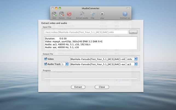176x110 pixels.
Task: Click the "Duration: 0:0:30" info line
Action: click(56, 39)
